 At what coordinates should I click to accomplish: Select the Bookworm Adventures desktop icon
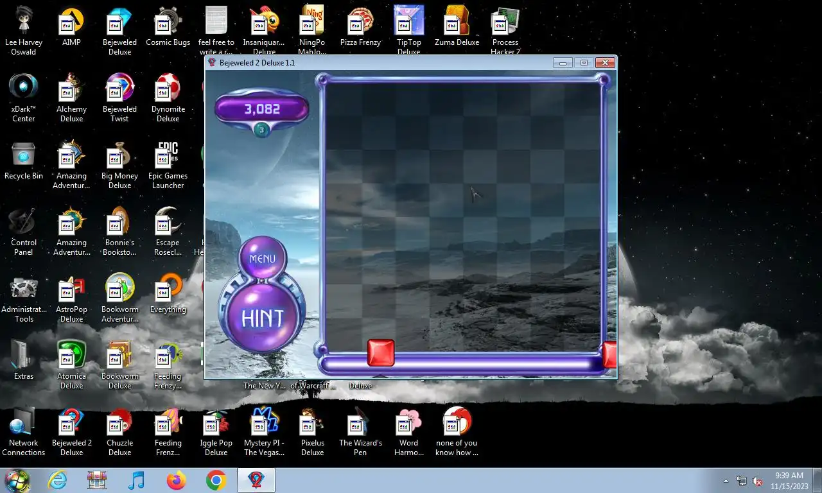(x=119, y=297)
